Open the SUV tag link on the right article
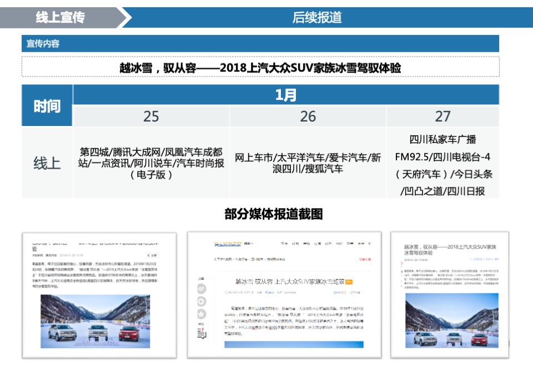Image resolution: width=533 pixels, height=369 pixels. coord(488,259)
